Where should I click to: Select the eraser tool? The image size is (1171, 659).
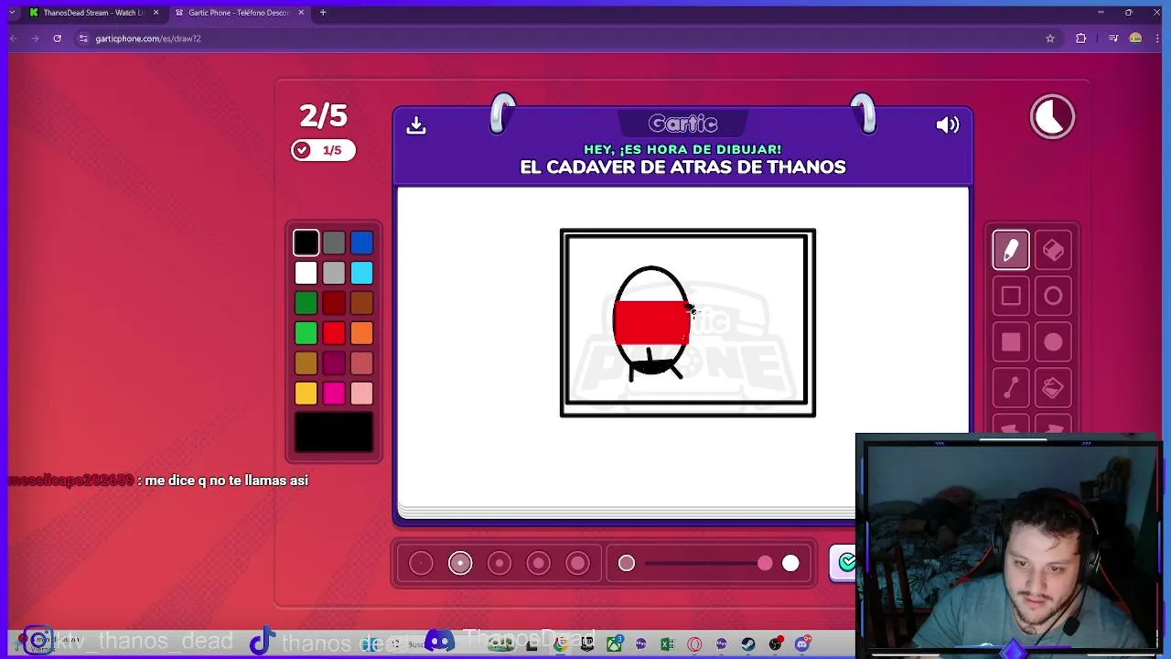[1053, 250]
